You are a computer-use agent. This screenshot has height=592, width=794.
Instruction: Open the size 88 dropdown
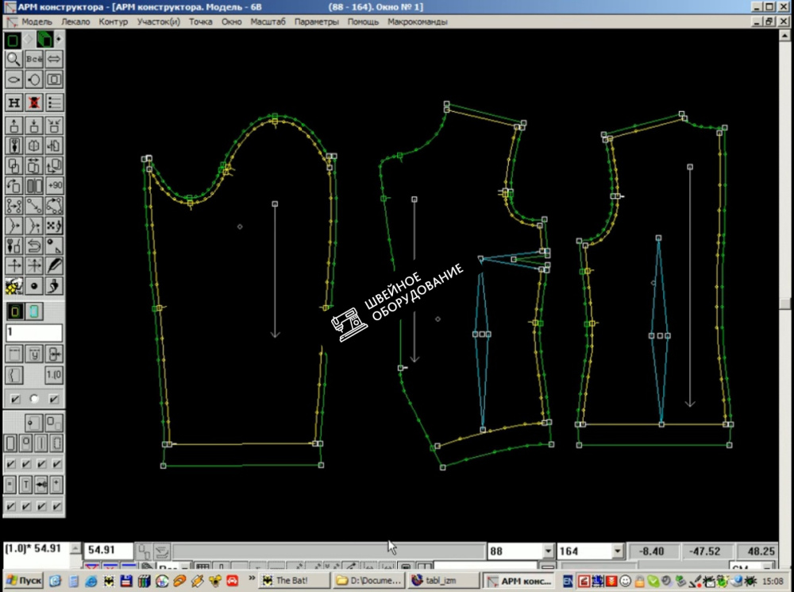click(x=547, y=551)
